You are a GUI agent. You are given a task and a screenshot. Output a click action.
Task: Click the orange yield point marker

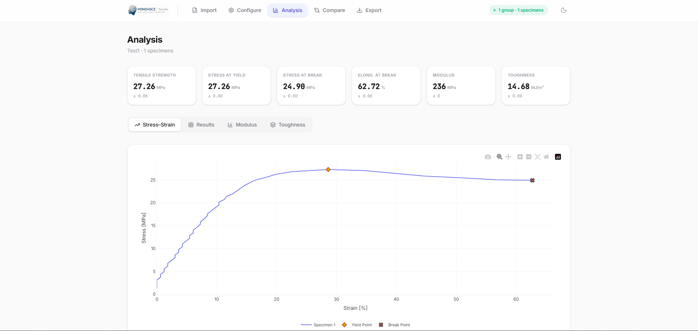[328, 170]
